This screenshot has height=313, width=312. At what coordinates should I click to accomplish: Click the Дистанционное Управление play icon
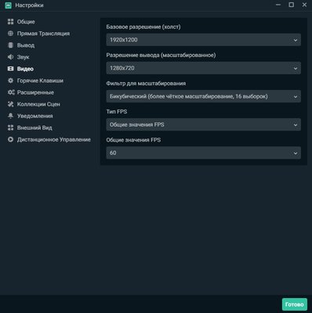pyautogui.click(x=10, y=139)
